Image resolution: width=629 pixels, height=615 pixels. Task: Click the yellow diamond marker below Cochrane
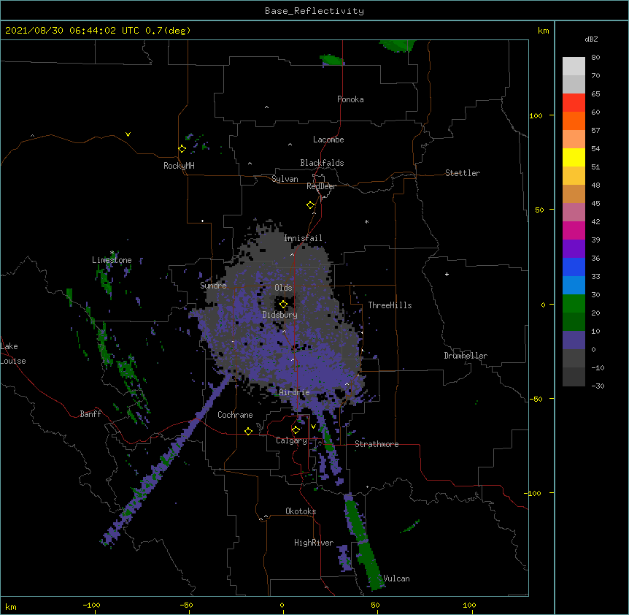(x=248, y=431)
